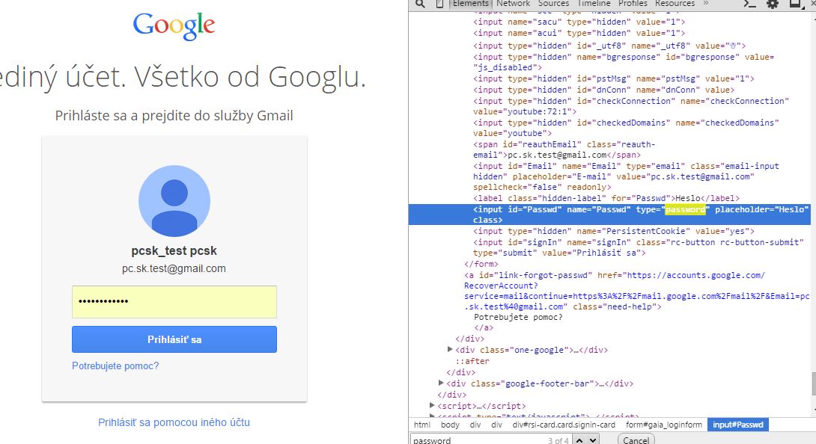This screenshot has width=816, height=444.
Task: Click Prihlásiť sa pomocou iného účtu link
Action: click(x=174, y=422)
